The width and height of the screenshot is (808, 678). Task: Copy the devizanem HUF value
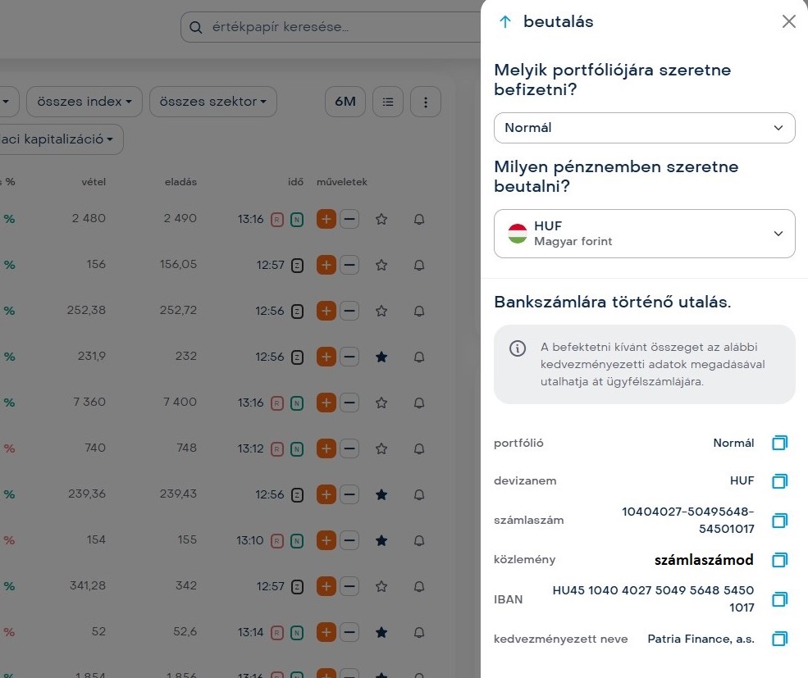(x=779, y=480)
